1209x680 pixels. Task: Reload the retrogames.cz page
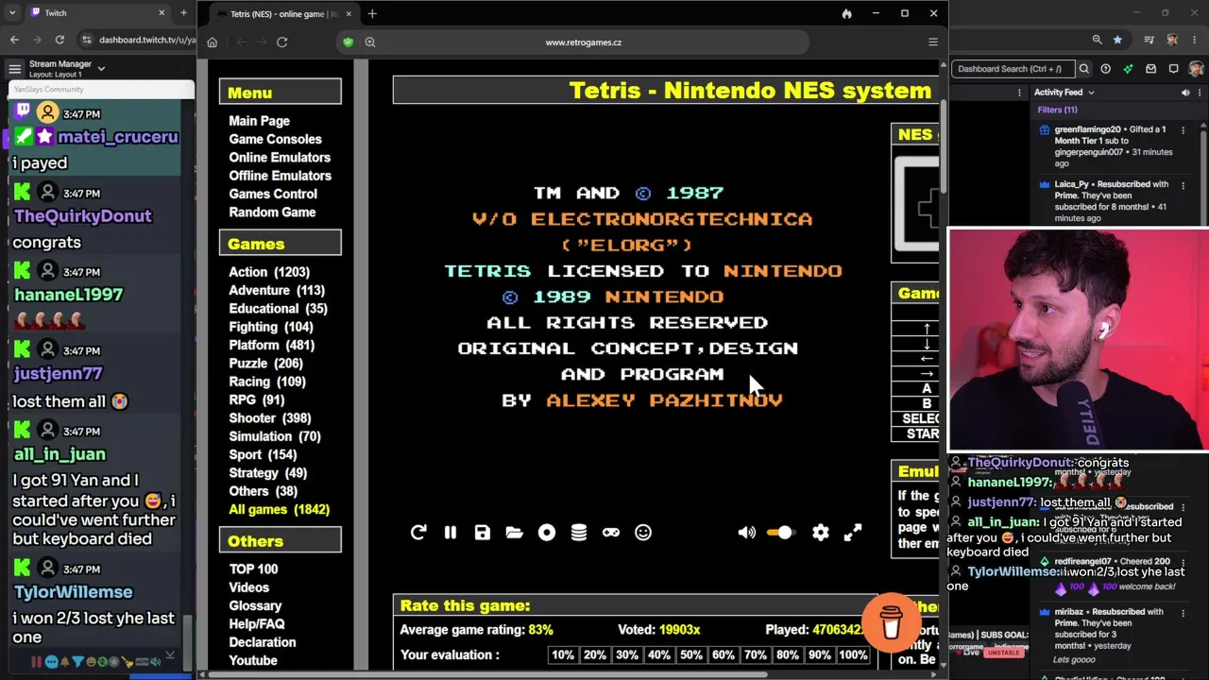click(x=281, y=42)
